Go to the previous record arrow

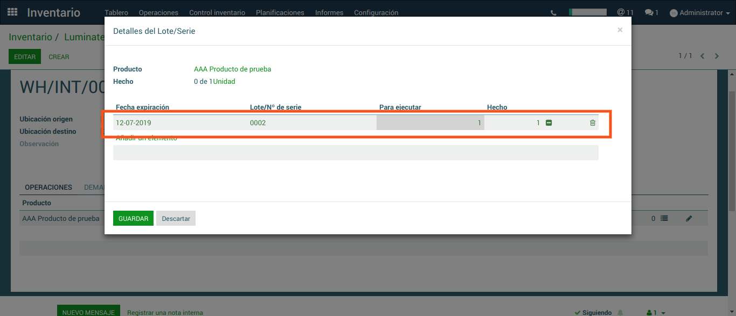click(702, 56)
